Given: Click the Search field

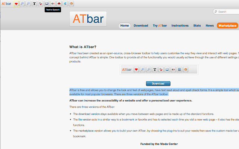Looking at the screenshot, I should pos(226,12).
